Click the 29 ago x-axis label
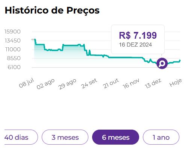The image size is (188, 148). point(67,84)
